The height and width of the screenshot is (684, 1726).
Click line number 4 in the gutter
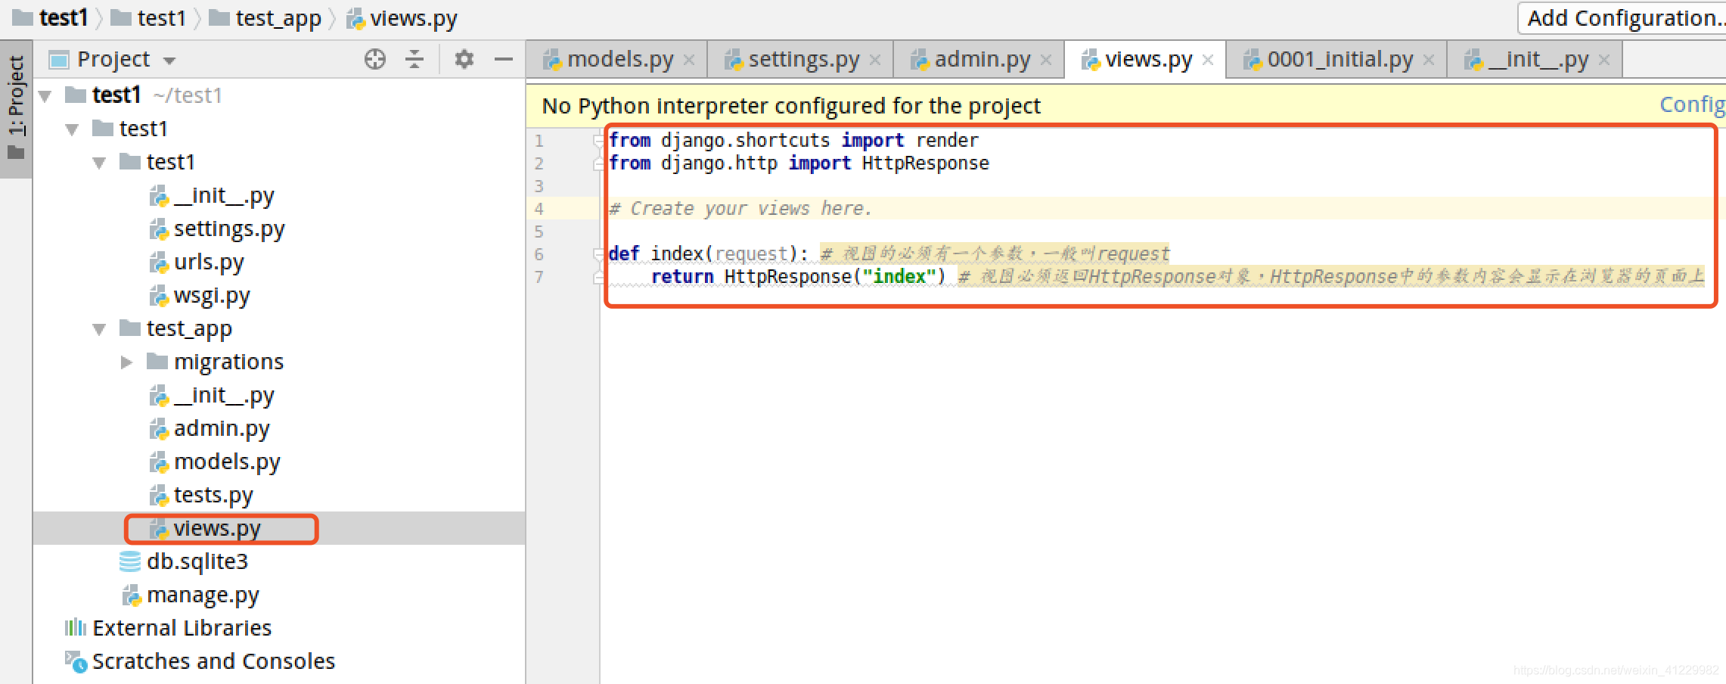(539, 209)
